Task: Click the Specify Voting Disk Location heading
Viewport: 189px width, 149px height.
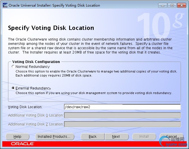Action: tap(51, 28)
